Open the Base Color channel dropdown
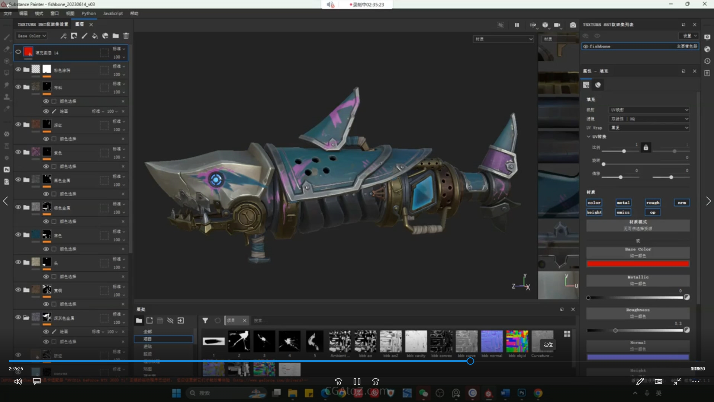 point(32,36)
